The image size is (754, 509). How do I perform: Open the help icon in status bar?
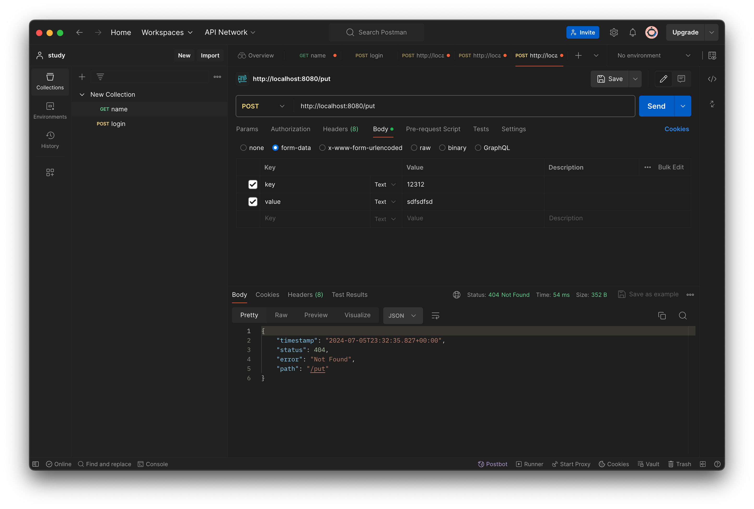coord(717,464)
